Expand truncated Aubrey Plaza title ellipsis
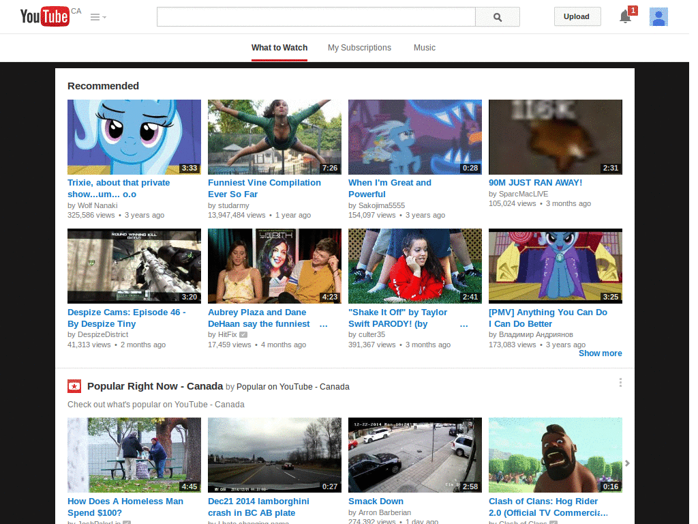 (x=324, y=324)
